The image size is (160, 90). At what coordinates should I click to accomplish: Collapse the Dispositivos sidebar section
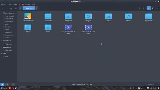coord(2,47)
